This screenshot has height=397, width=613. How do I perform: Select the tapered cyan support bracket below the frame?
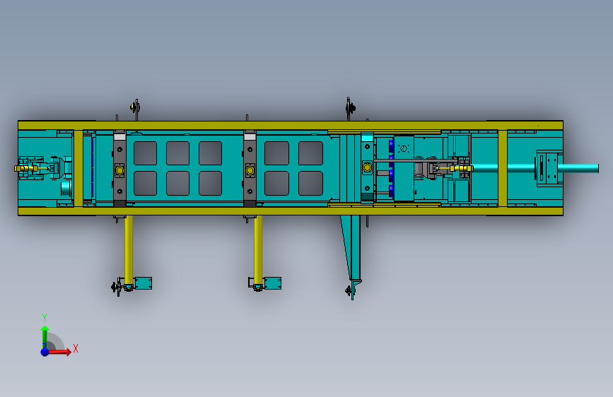point(352,249)
